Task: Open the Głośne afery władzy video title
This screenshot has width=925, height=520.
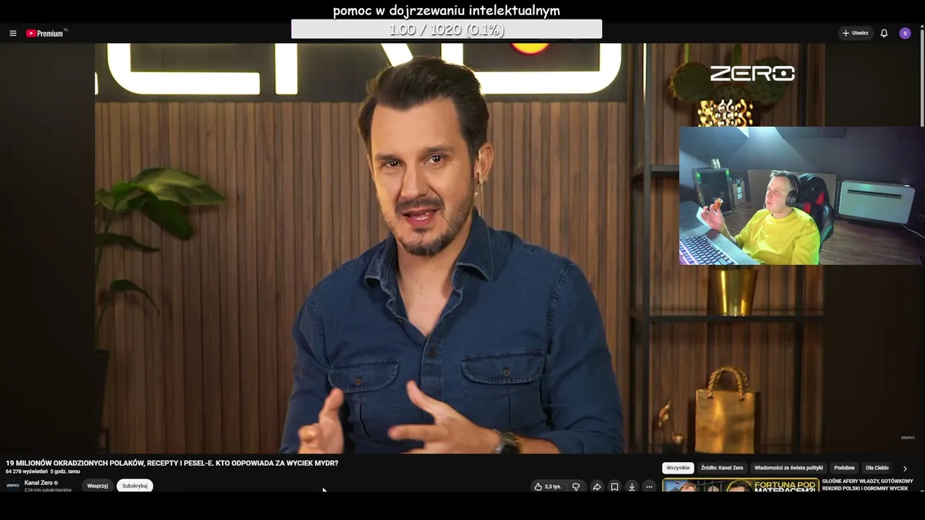Action: pos(867,485)
